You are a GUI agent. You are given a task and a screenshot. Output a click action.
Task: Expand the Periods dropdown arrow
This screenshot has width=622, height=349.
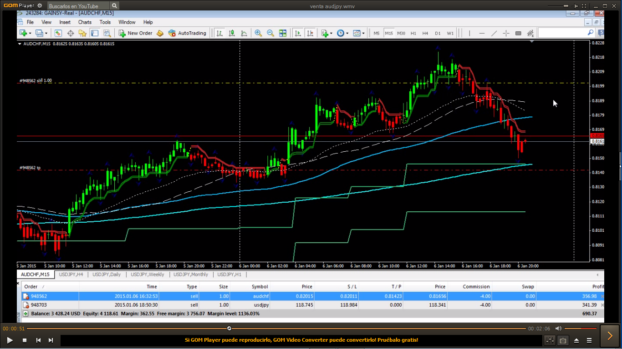[x=347, y=33]
